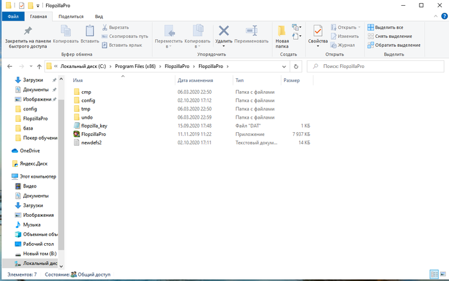Open the New item dropdown in Create group
The width and height of the screenshot is (449, 281).
pos(296,28)
